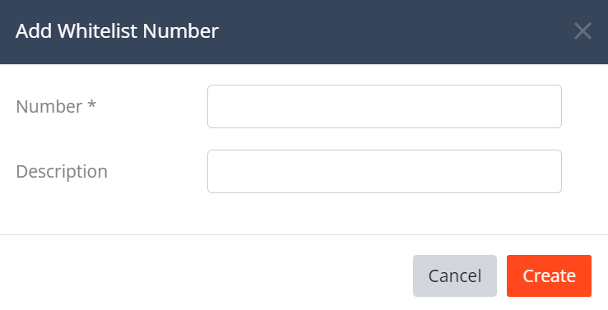608x310 pixels.
Task: Dismiss the dialog with the gray Cancel button
Action: click(x=455, y=276)
